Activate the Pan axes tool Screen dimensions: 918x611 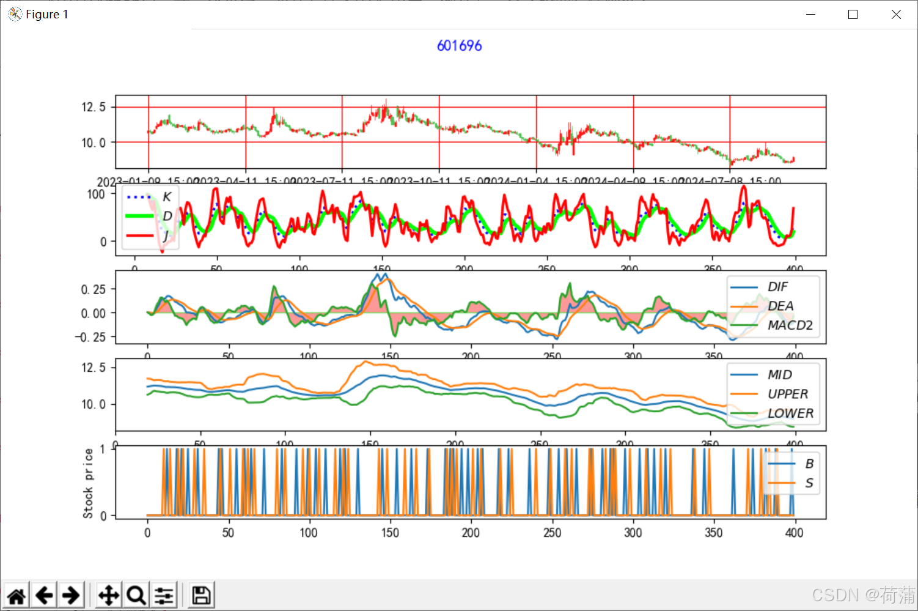pyautogui.click(x=109, y=595)
